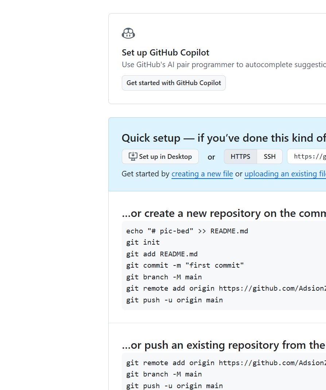Click git remote add origin in first code block

point(226,288)
